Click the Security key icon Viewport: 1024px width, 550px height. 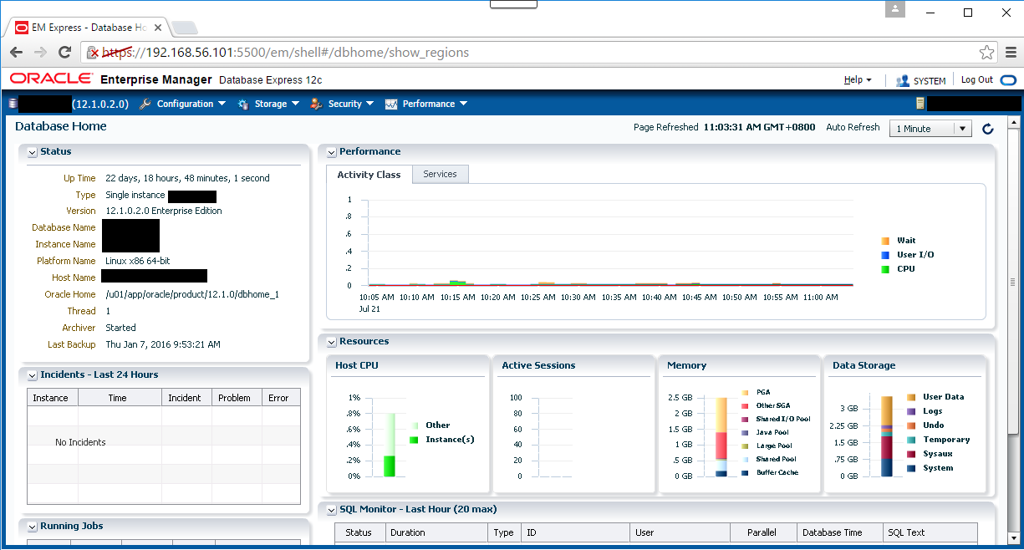(316, 104)
